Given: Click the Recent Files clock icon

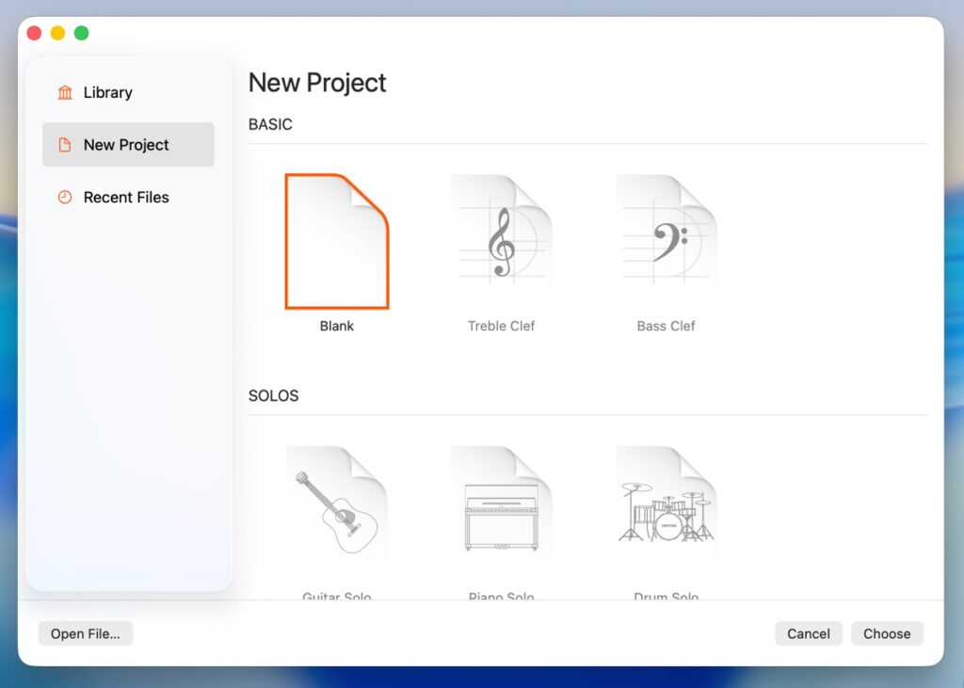Looking at the screenshot, I should pyautogui.click(x=65, y=198).
